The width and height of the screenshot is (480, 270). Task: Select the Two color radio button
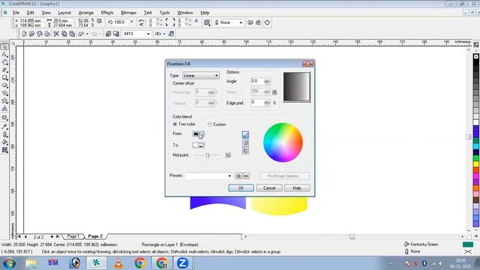pyautogui.click(x=175, y=124)
